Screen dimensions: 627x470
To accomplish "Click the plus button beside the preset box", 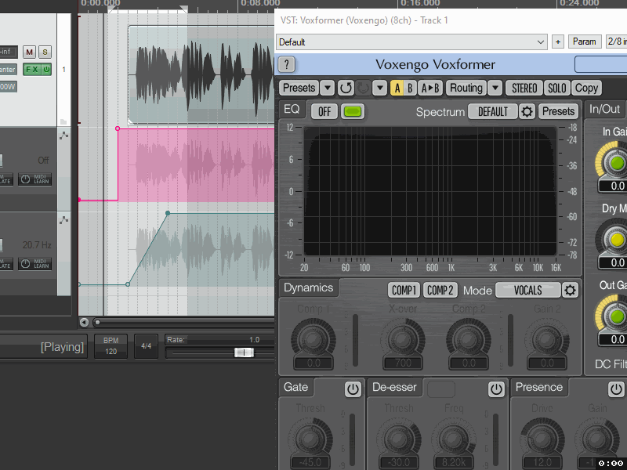I will (x=558, y=42).
